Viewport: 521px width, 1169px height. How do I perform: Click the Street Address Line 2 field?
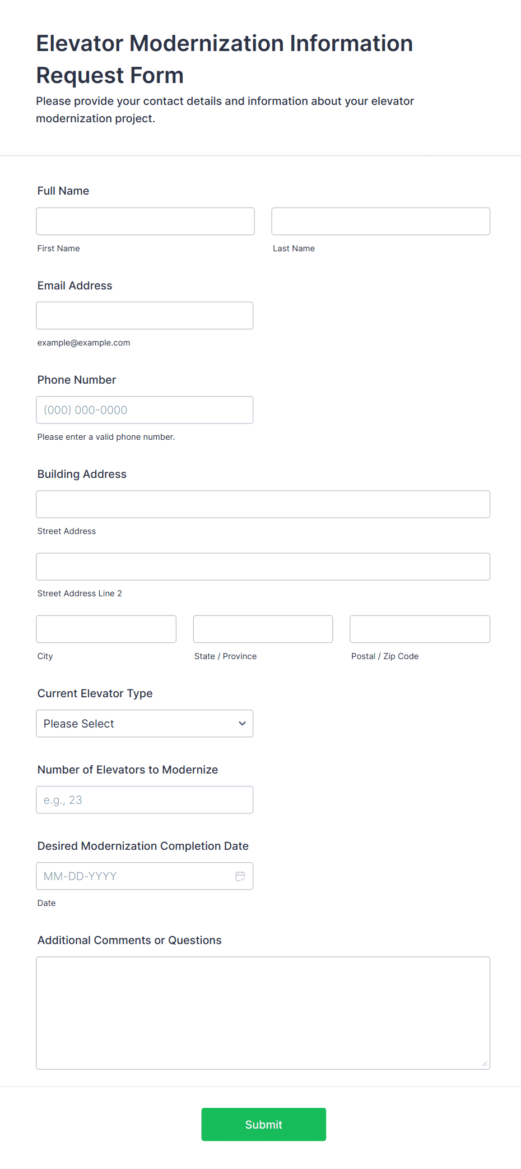pyautogui.click(x=263, y=567)
